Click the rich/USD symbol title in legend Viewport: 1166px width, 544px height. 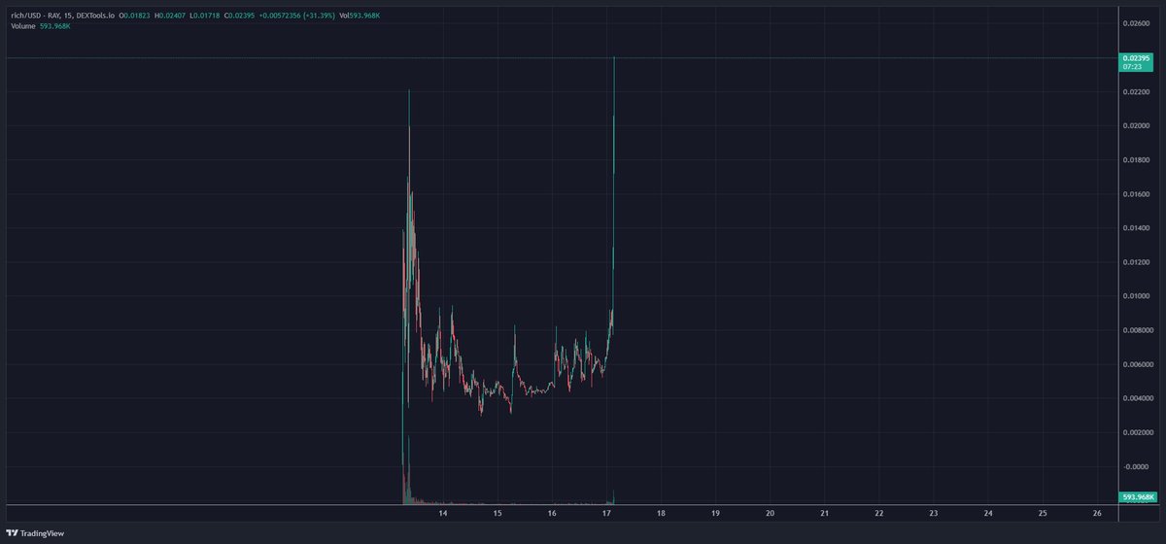[x=63, y=16]
